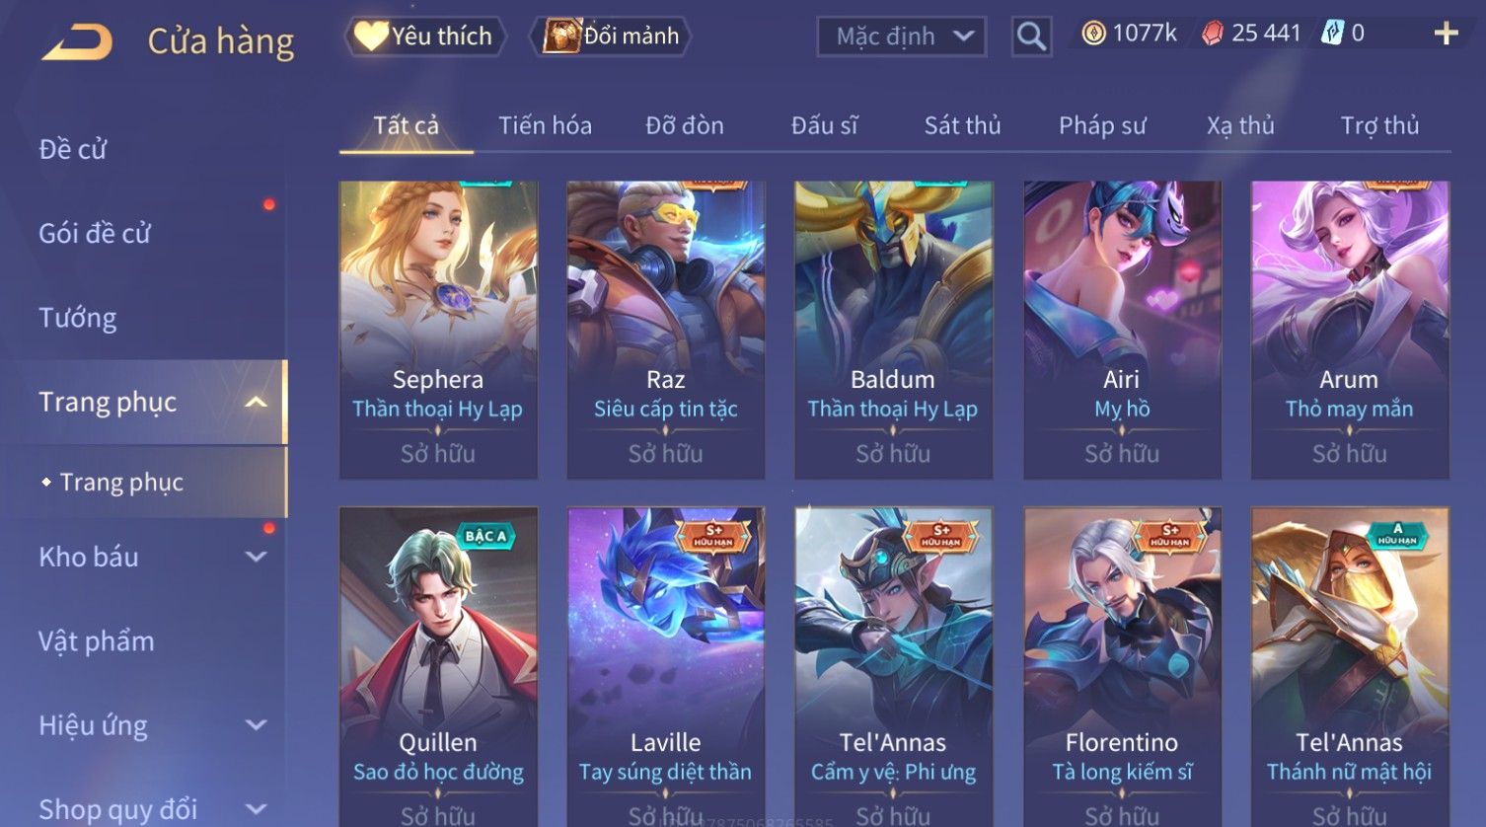Click the plus icon to add currency
The height and width of the screenshot is (827, 1486).
click(1446, 34)
